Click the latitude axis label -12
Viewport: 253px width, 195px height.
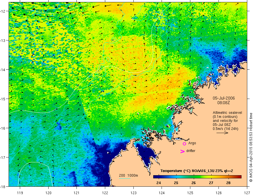[3, 11]
